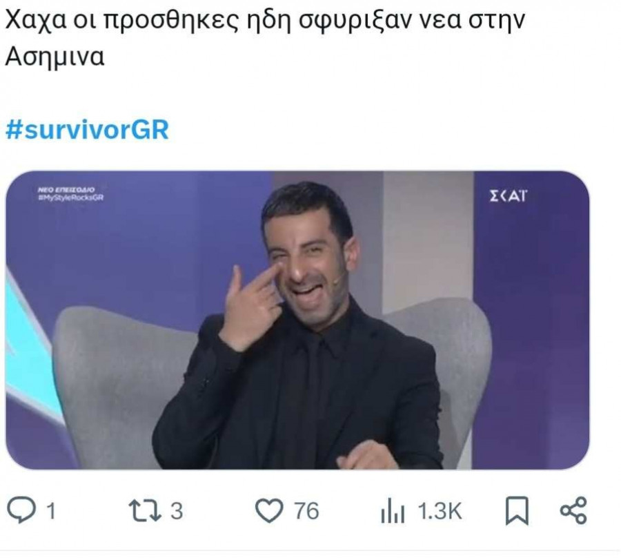Click the retweet count 3
Image resolution: width=621 pixels, height=558 pixels.
[177, 511]
